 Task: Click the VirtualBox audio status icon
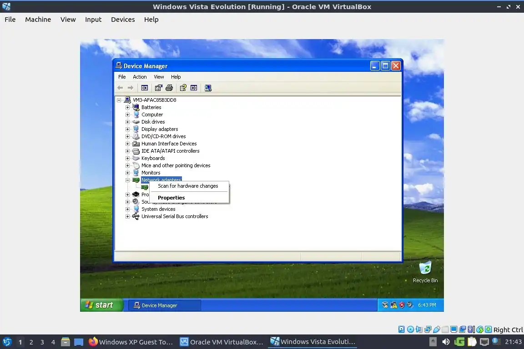click(x=419, y=329)
